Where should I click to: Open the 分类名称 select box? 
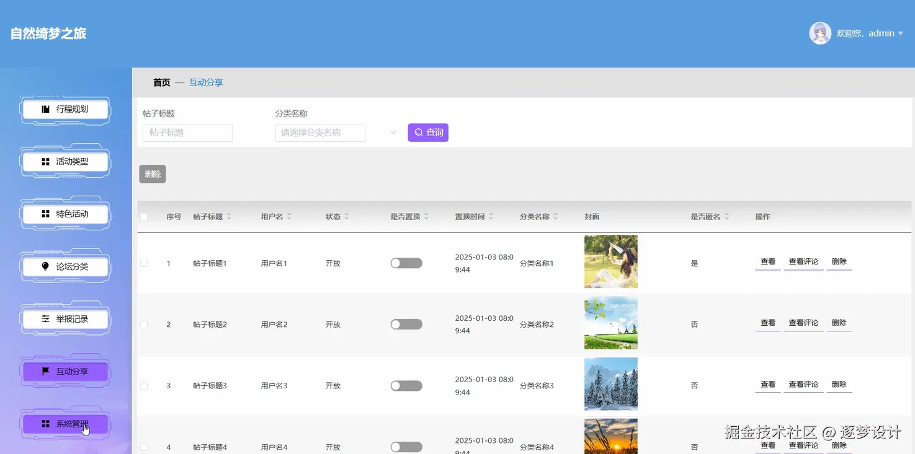(x=320, y=133)
